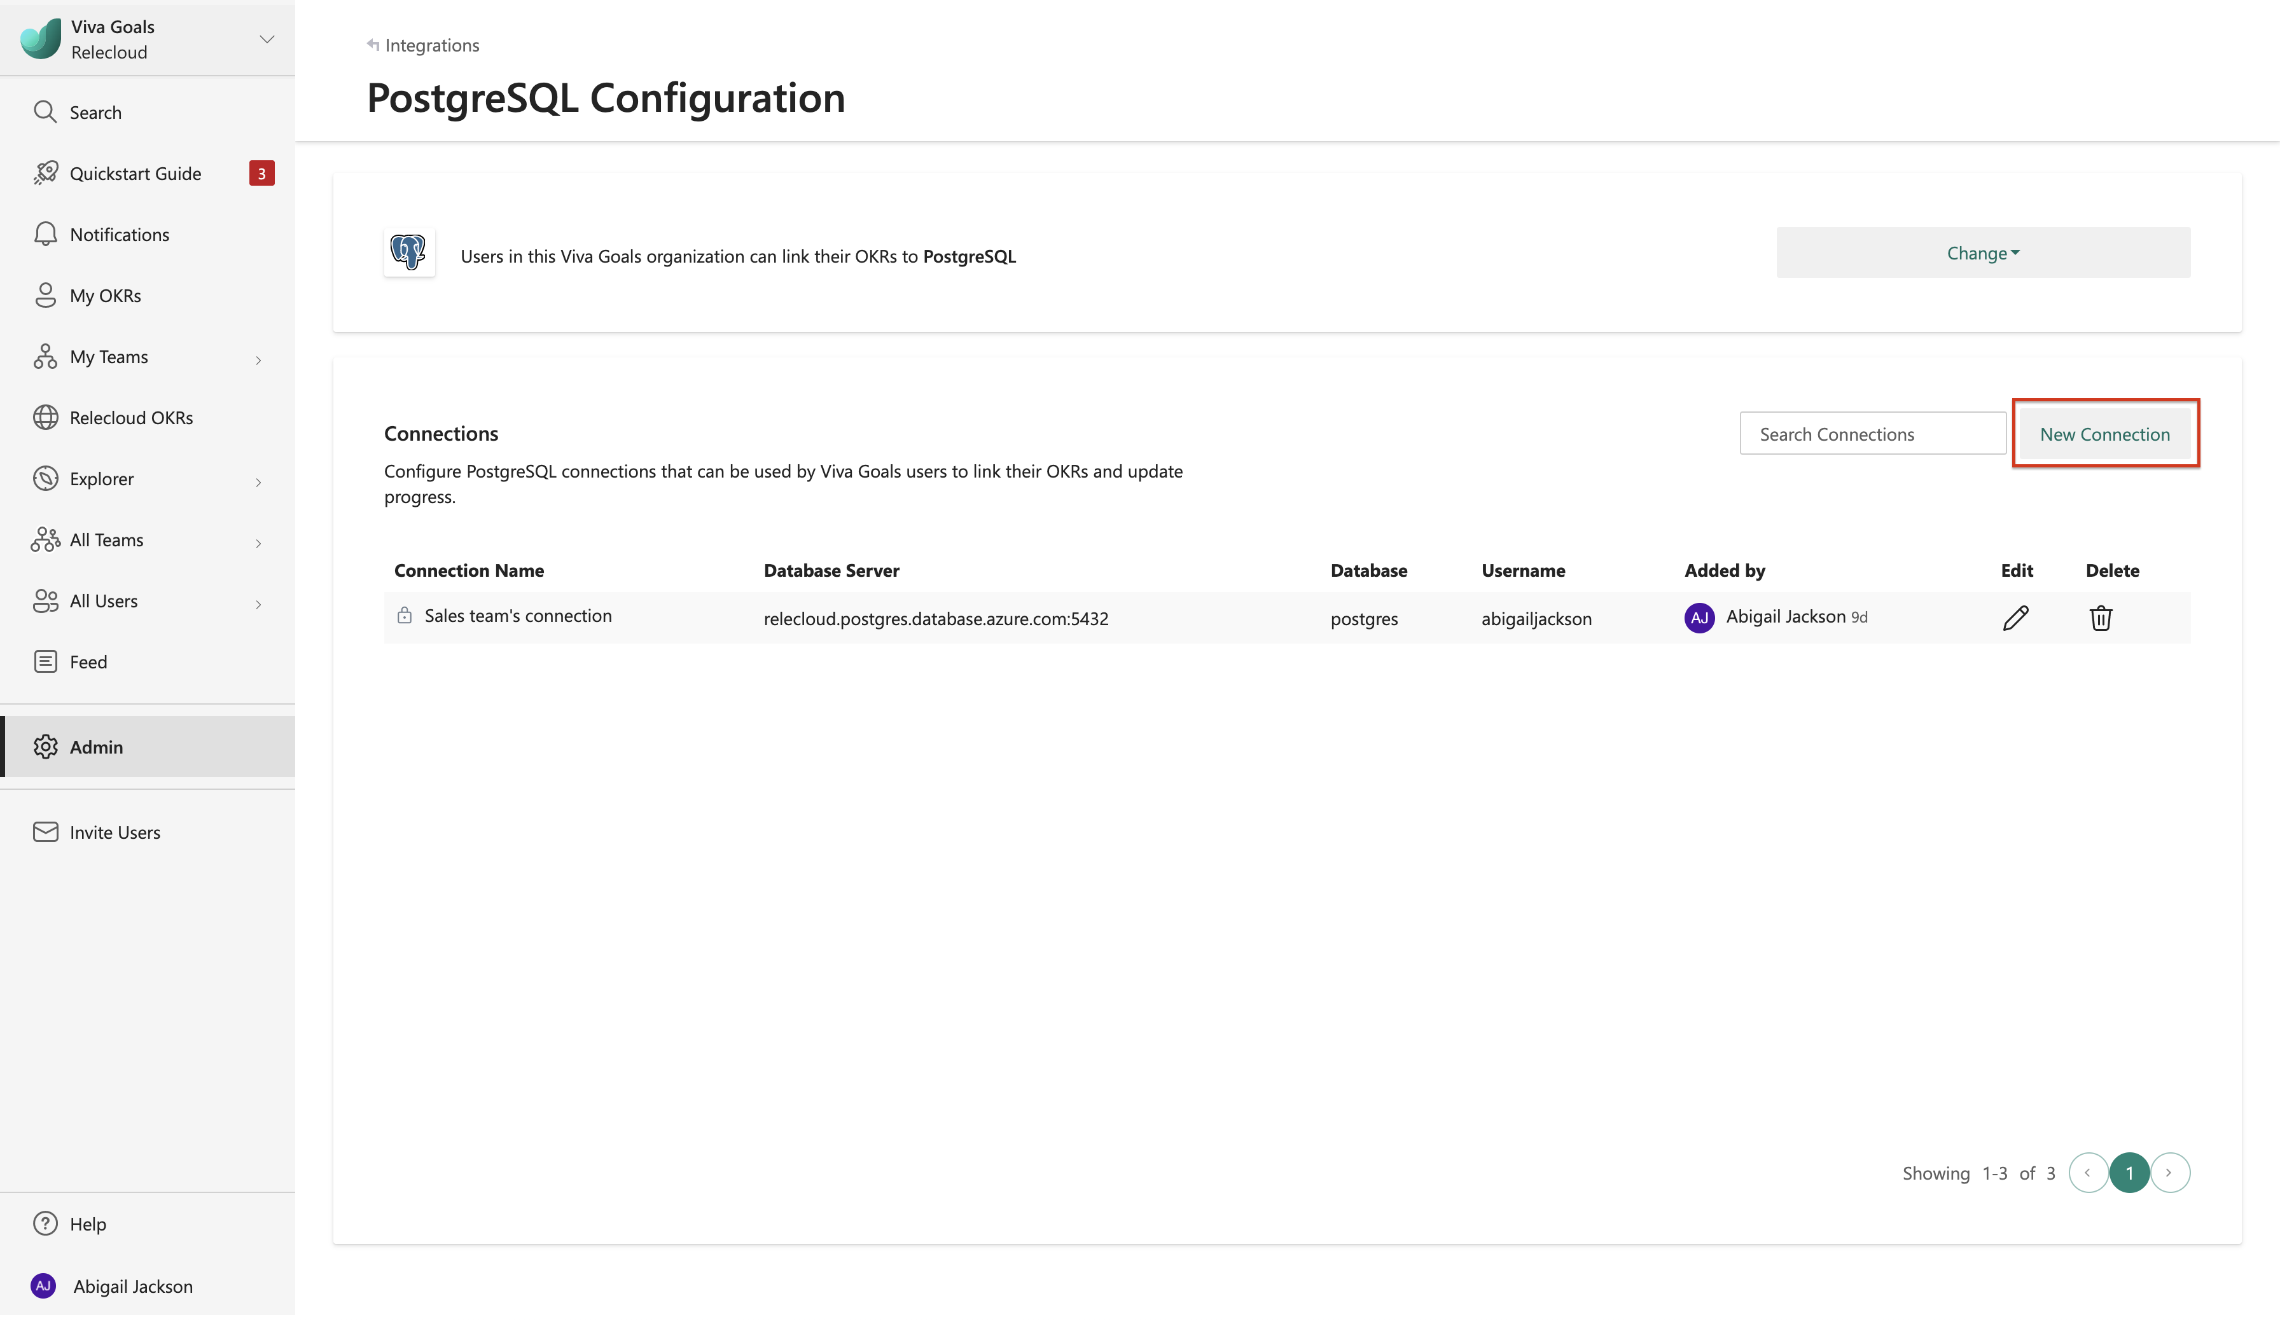Go to previous page of connections
The image size is (2280, 1324).
2088,1172
